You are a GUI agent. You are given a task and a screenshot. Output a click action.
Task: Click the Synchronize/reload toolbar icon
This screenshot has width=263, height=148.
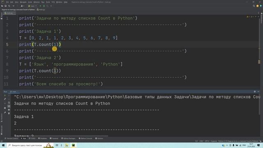(x=9, y=6)
